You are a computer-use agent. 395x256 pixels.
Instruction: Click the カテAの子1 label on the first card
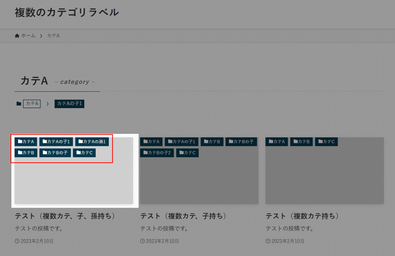(x=56, y=142)
